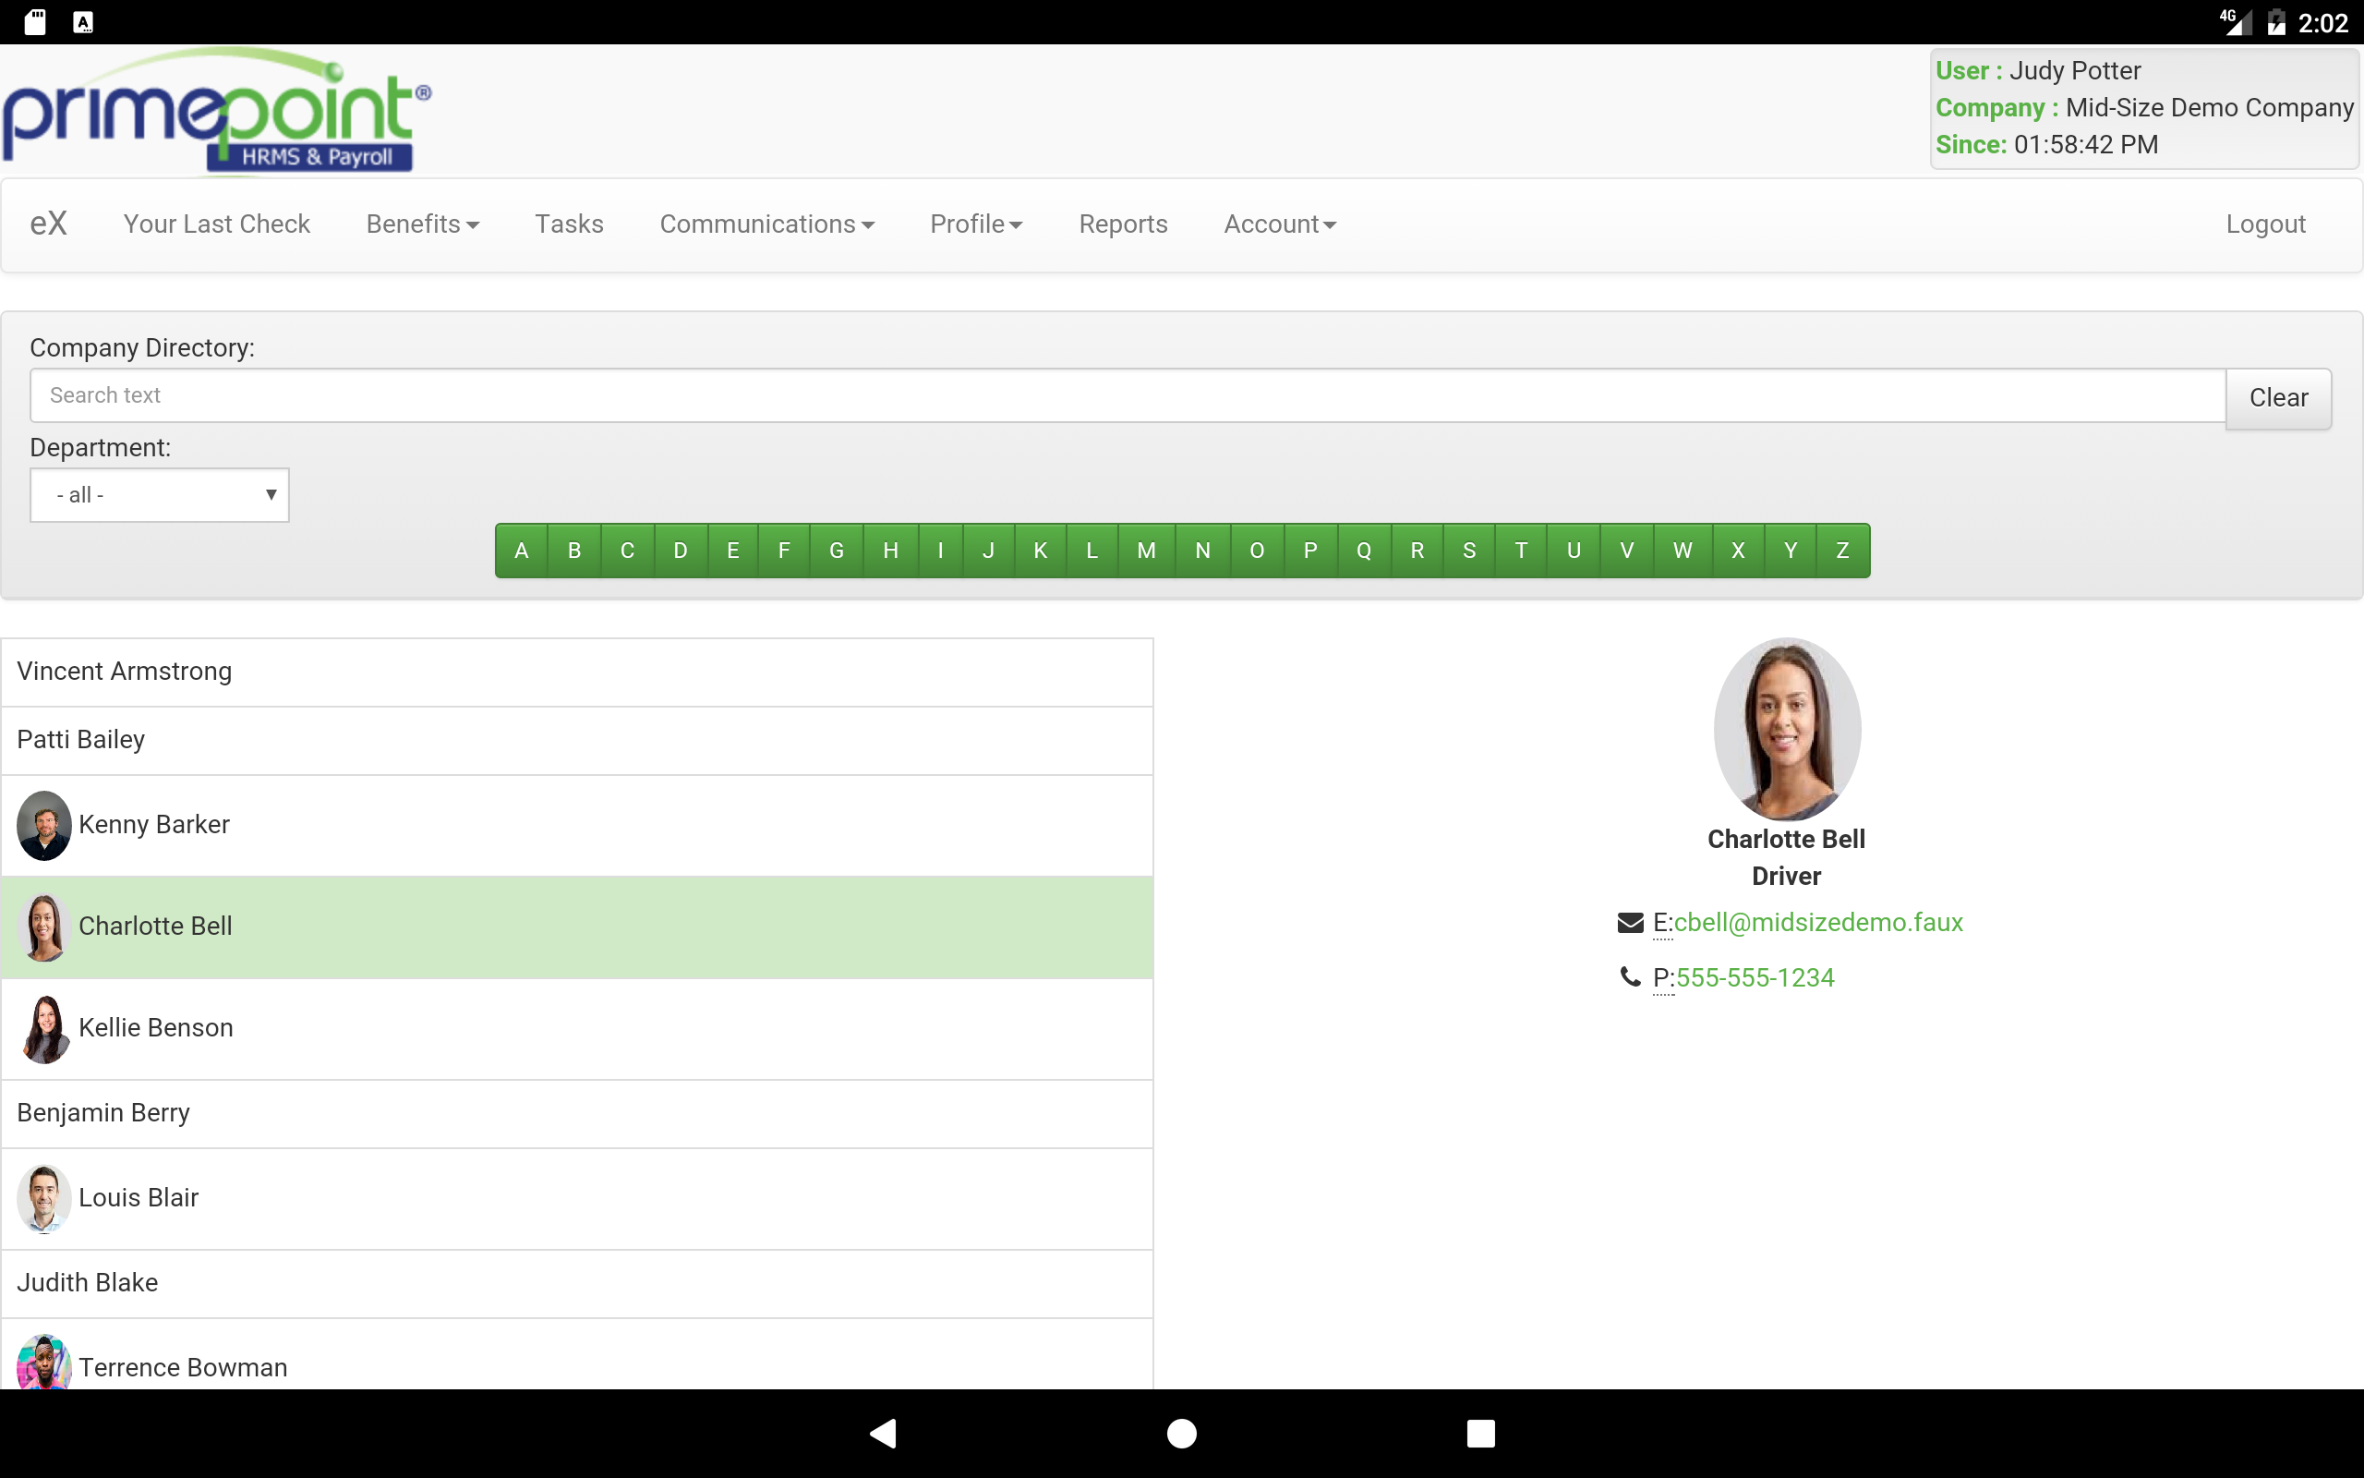Image resolution: width=2364 pixels, height=1478 pixels.
Task: Open the Department select box
Action: (x=159, y=494)
